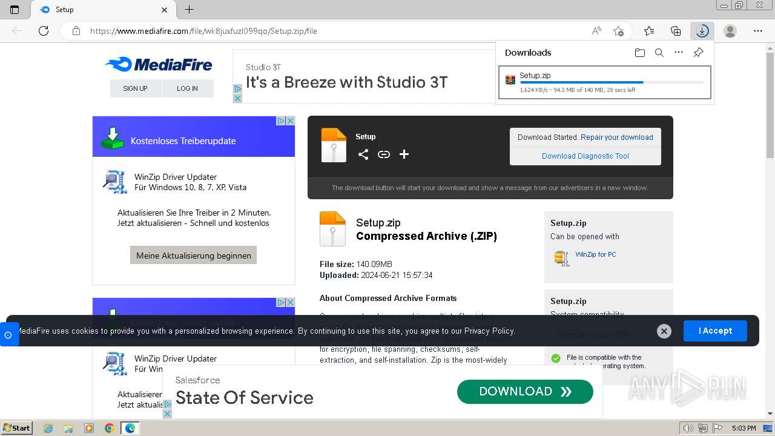Viewport: 775px width, 436px height.
Task: Reload the MediaFire page
Action: pos(44,31)
